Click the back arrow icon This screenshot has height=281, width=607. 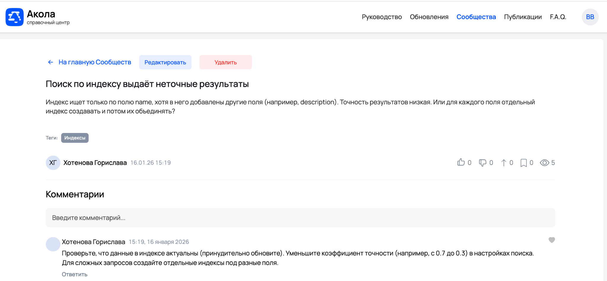click(x=51, y=62)
